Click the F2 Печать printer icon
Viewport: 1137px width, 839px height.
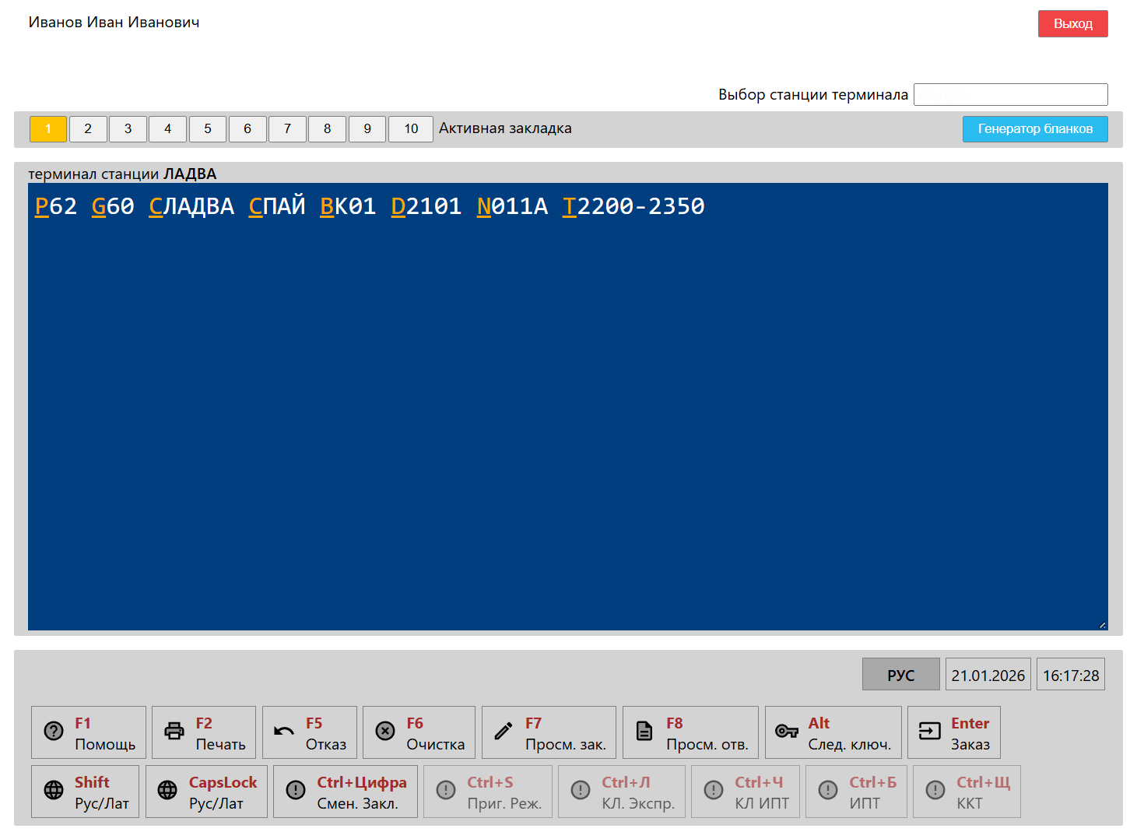click(174, 732)
